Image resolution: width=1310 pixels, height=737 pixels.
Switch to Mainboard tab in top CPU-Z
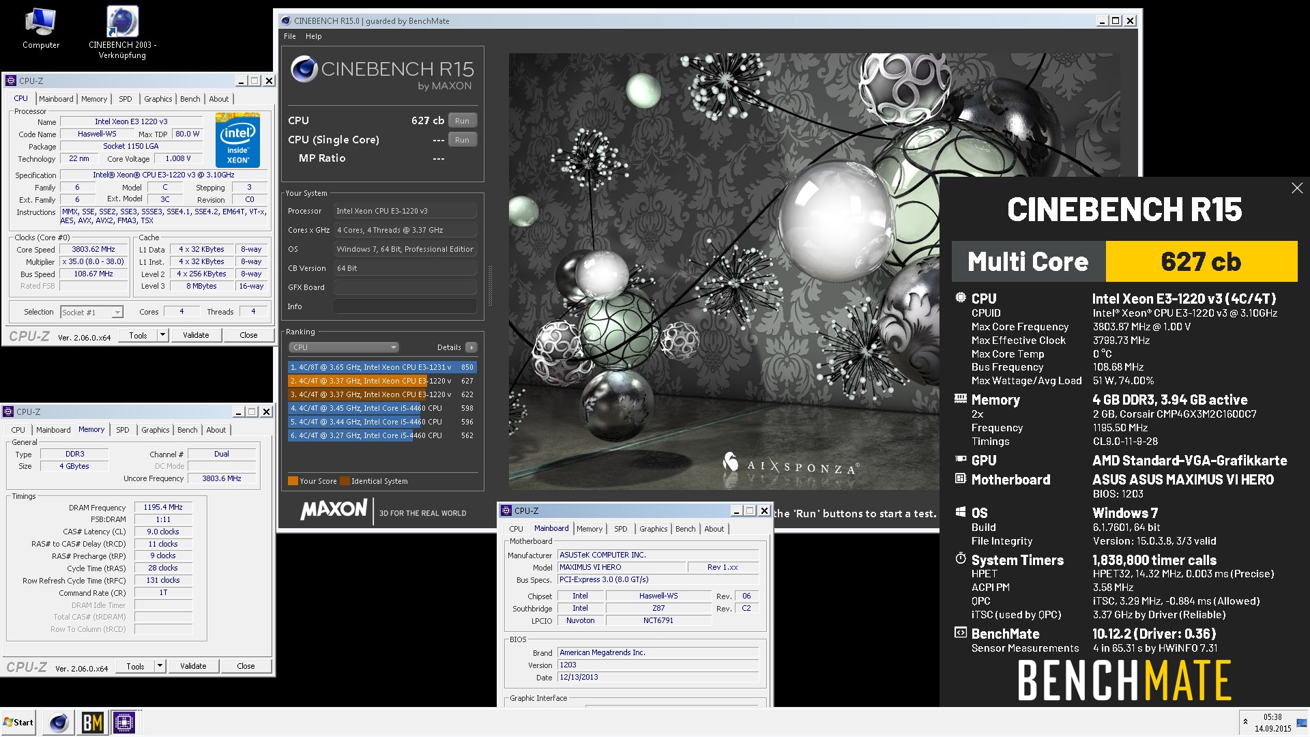click(56, 99)
